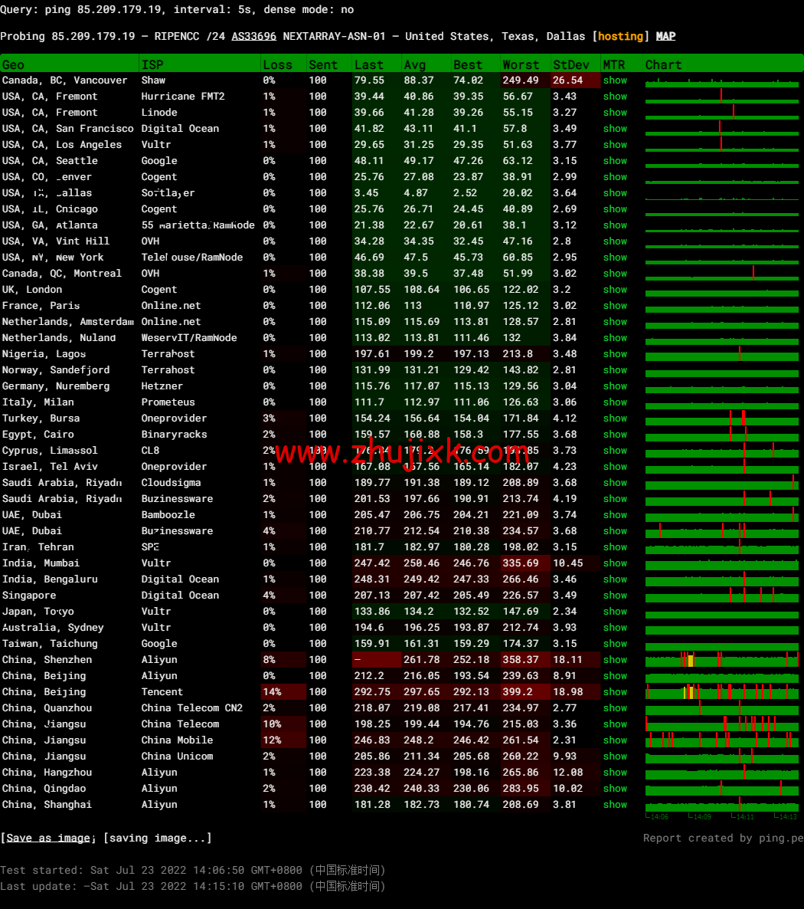
Task: Show MTR for Singapore Digital Ocean
Action: (614, 596)
